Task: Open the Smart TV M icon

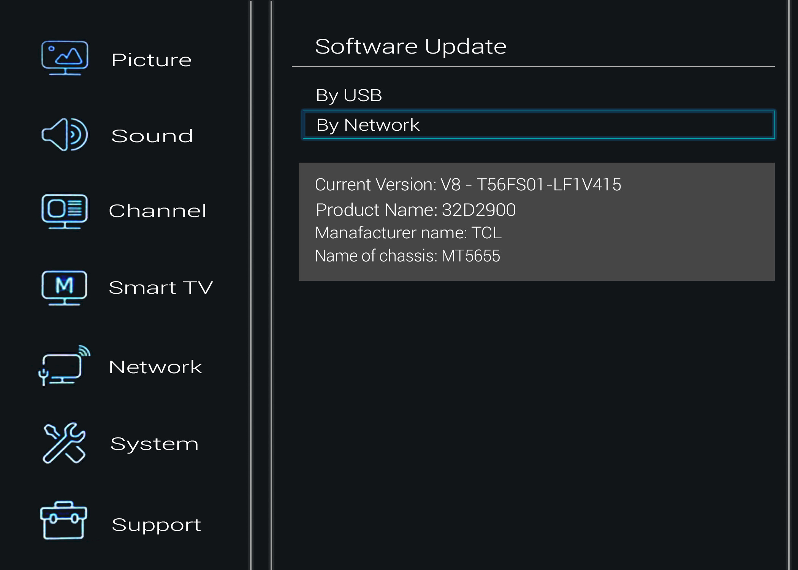Action: 64,288
